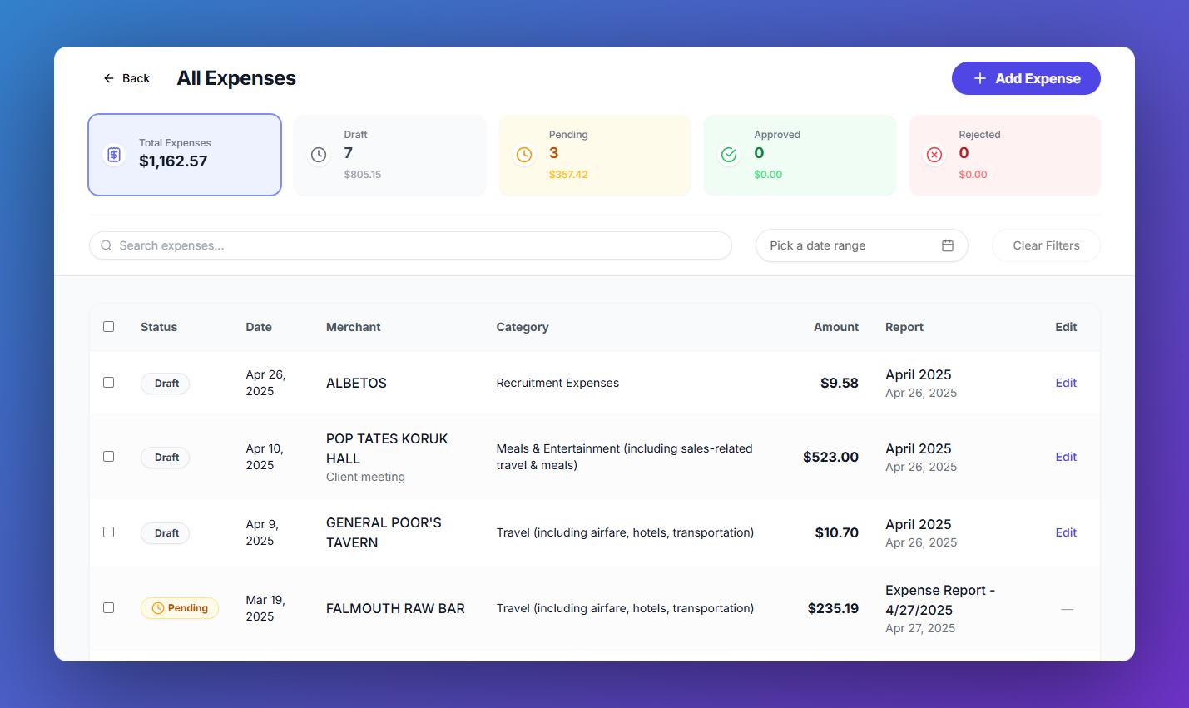The image size is (1189, 708).
Task: Select the Total Expenses summary card
Action: (184, 155)
